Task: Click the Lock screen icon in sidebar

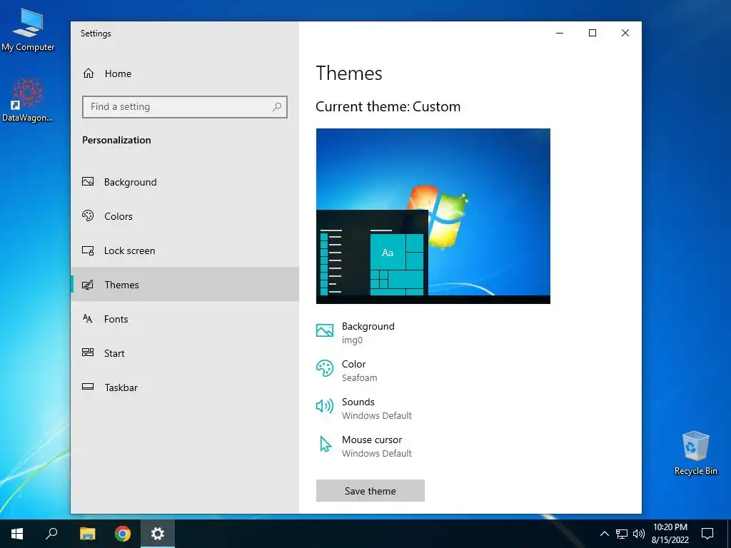Action: pyautogui.click(x=88, y=250)
